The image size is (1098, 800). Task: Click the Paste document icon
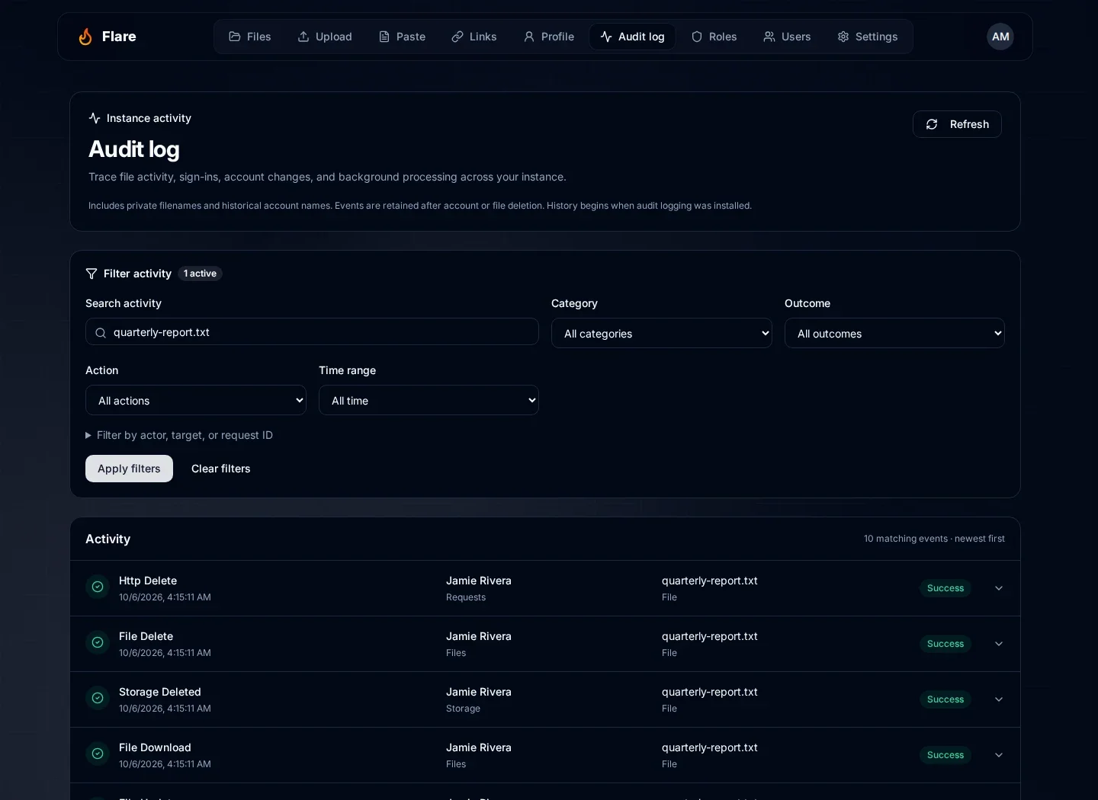point(384,37)
